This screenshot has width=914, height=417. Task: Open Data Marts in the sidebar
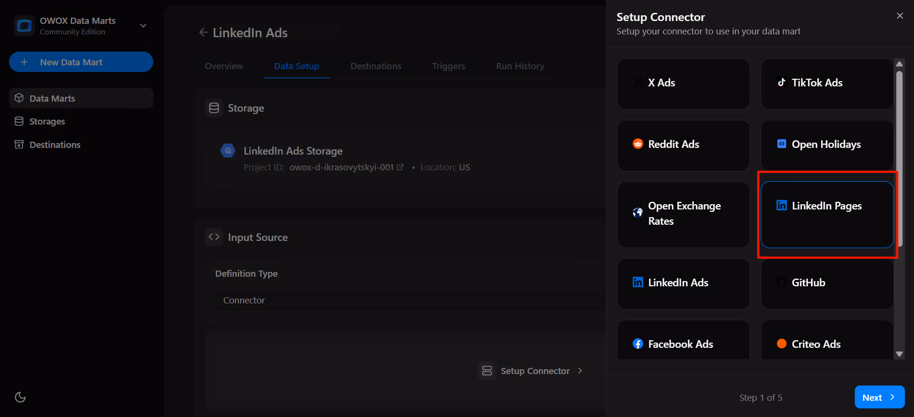[81, 98]
